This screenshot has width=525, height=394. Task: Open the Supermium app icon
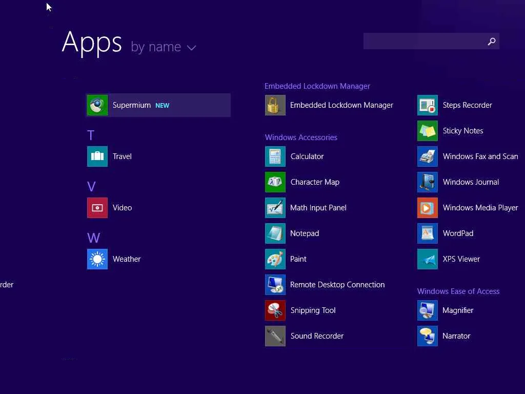pyautogui.click(x=97, y=105)
